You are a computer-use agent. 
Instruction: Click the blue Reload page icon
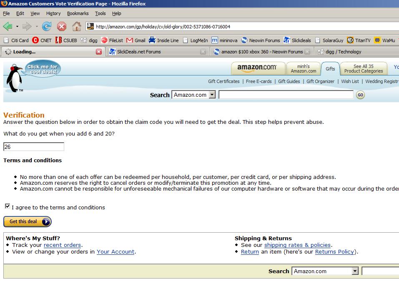47,26
